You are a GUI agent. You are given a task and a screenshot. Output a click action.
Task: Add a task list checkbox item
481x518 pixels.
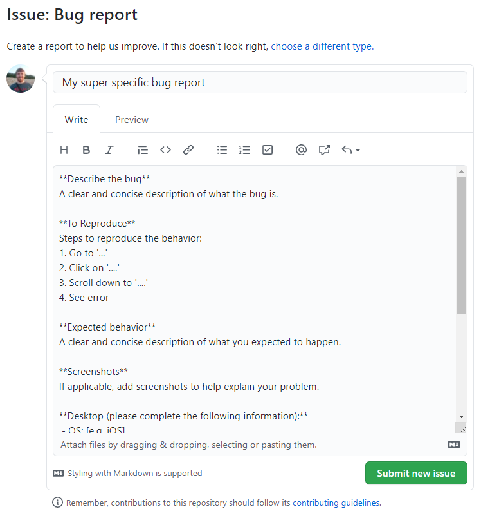tap(268, 150)
